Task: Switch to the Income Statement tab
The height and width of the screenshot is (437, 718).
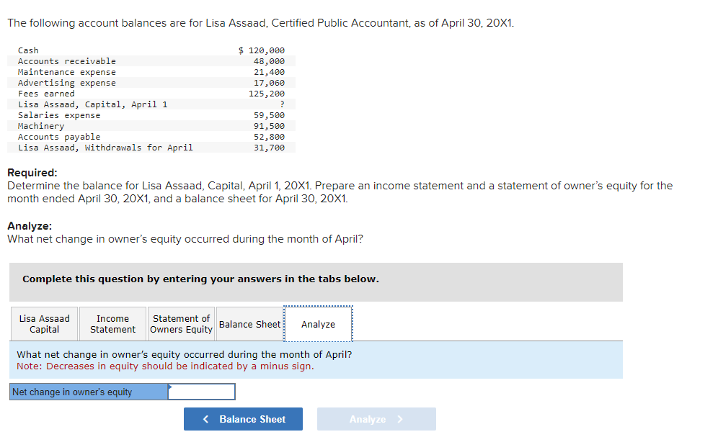Action: [112, 323]
